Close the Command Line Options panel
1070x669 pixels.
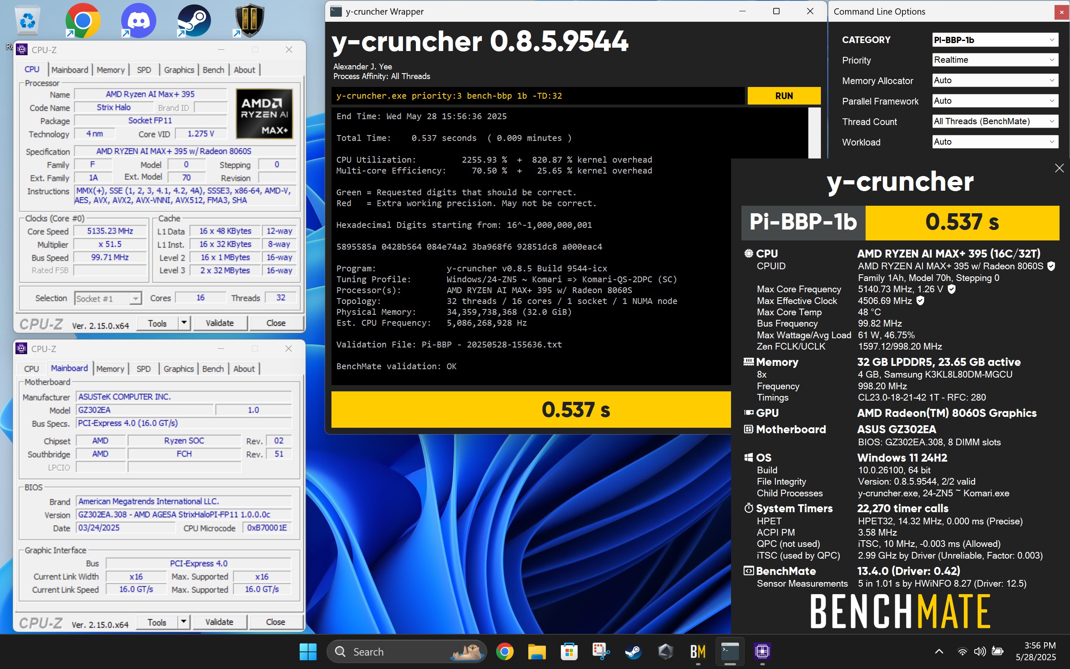click(x=1061, y=12)
